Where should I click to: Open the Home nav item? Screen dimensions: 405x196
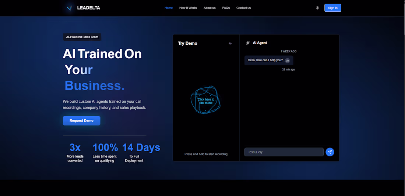click(169, 8)
